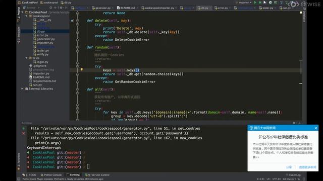
Task: Start debugging with the bug icon
Action: click(260, 3)
